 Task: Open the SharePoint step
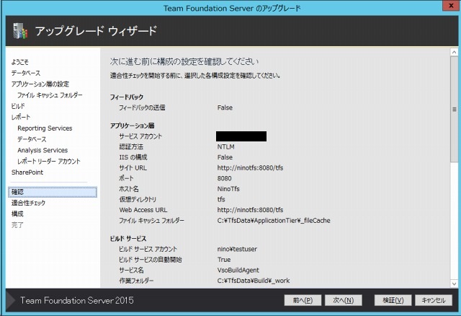tap(27, 172)
